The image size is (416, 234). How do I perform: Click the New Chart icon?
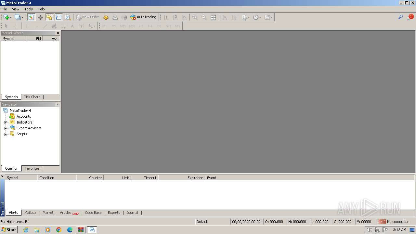pos(6,17)
